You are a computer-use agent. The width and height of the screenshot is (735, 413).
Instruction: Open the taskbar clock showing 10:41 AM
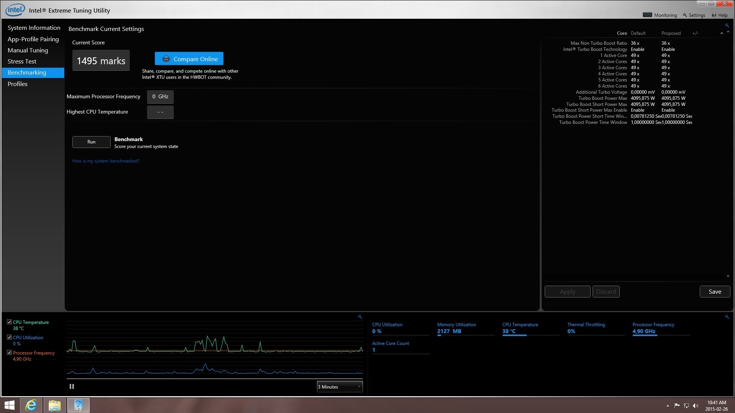pyautogui.click(x=716, y=405)
